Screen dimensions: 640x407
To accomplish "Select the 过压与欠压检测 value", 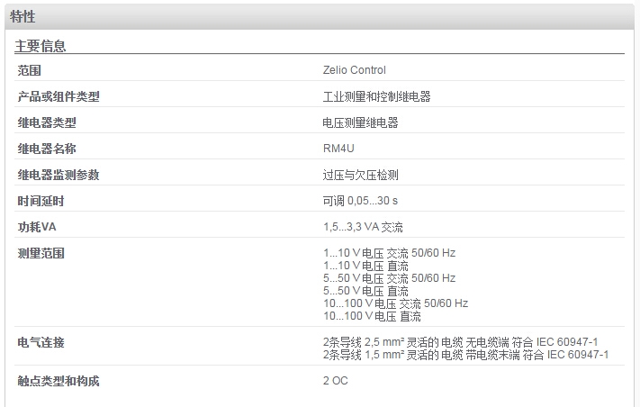I will pos(360,175).
